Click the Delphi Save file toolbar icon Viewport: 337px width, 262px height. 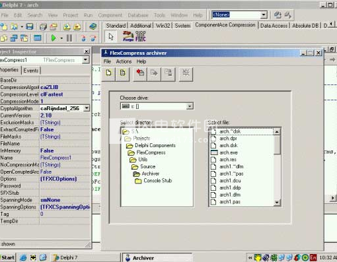pos(30,26)
